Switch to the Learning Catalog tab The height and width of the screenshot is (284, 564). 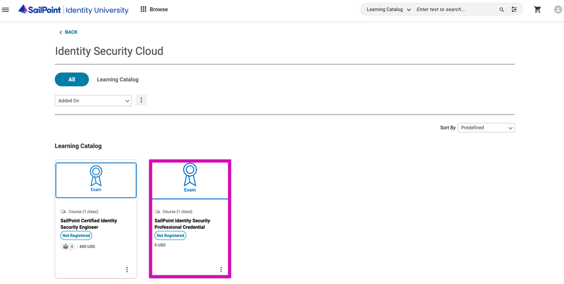click(x=117, y=80)
